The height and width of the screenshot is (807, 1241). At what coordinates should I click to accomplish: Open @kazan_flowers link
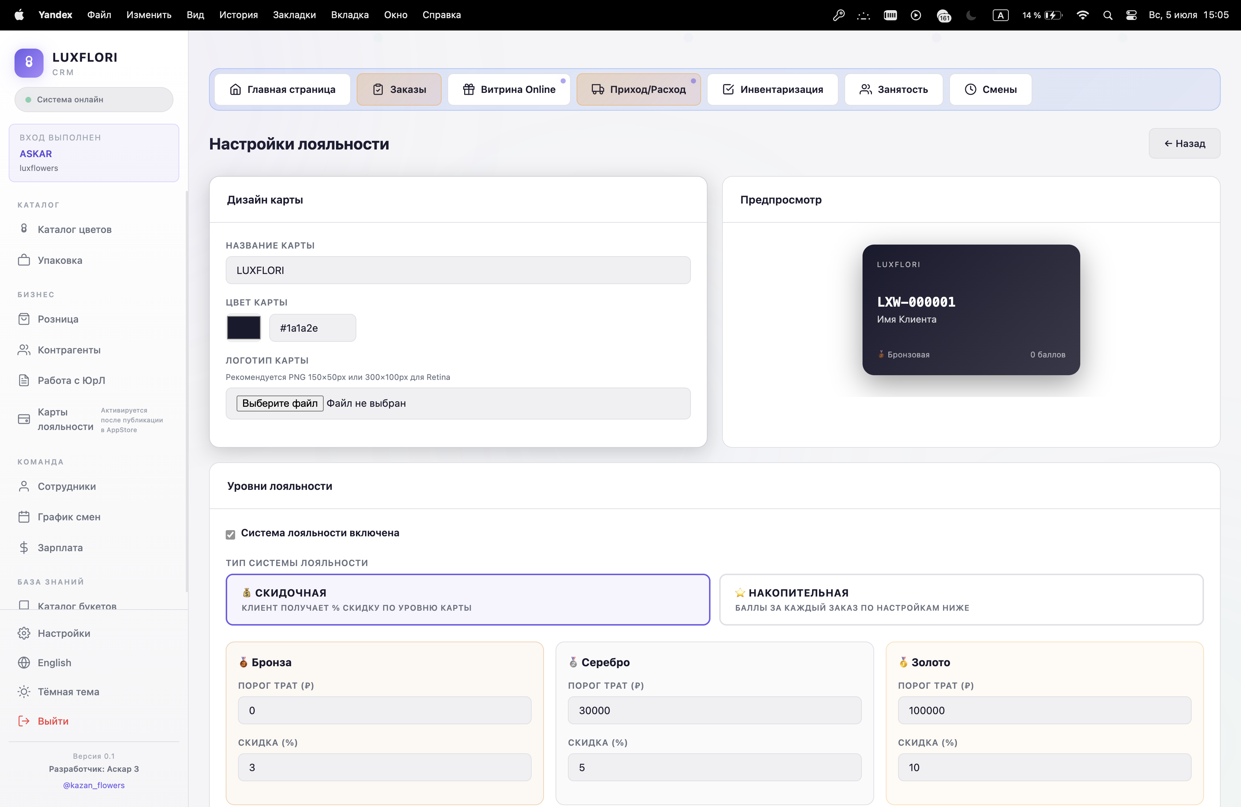tap(94, 785)
